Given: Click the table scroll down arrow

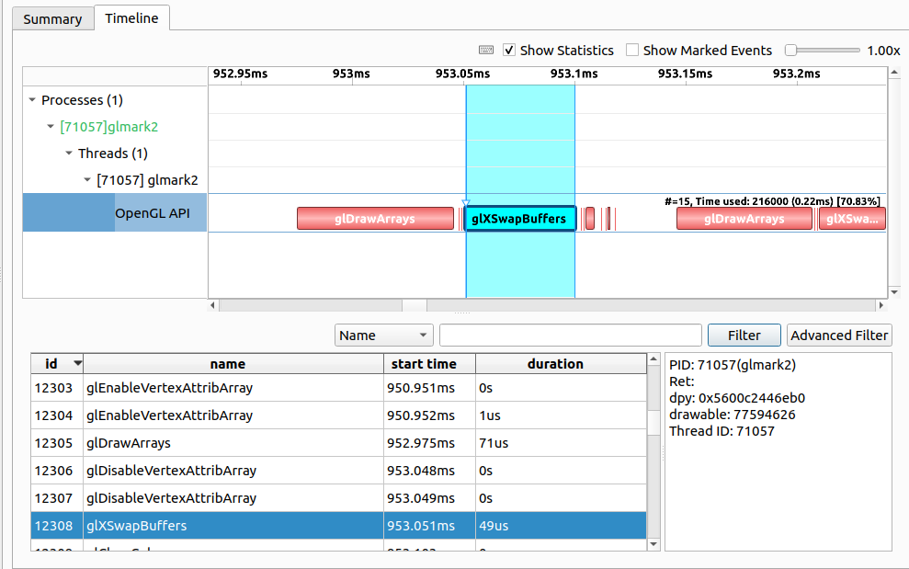Looking at the screenshot, I should tap(653, 544).
